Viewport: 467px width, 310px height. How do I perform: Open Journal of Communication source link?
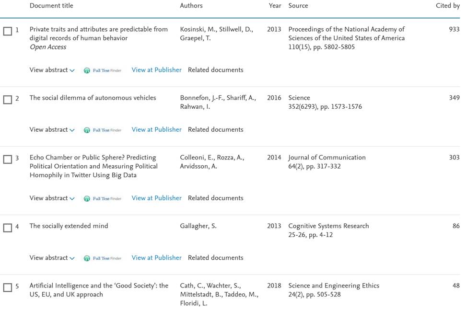pyautogui.click(x=327, y=158)
